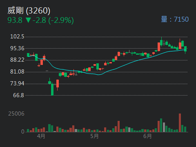Viewport: 196px width, 147px height.
Task: Click the 6月 date axis label
Action: point(147,136)
